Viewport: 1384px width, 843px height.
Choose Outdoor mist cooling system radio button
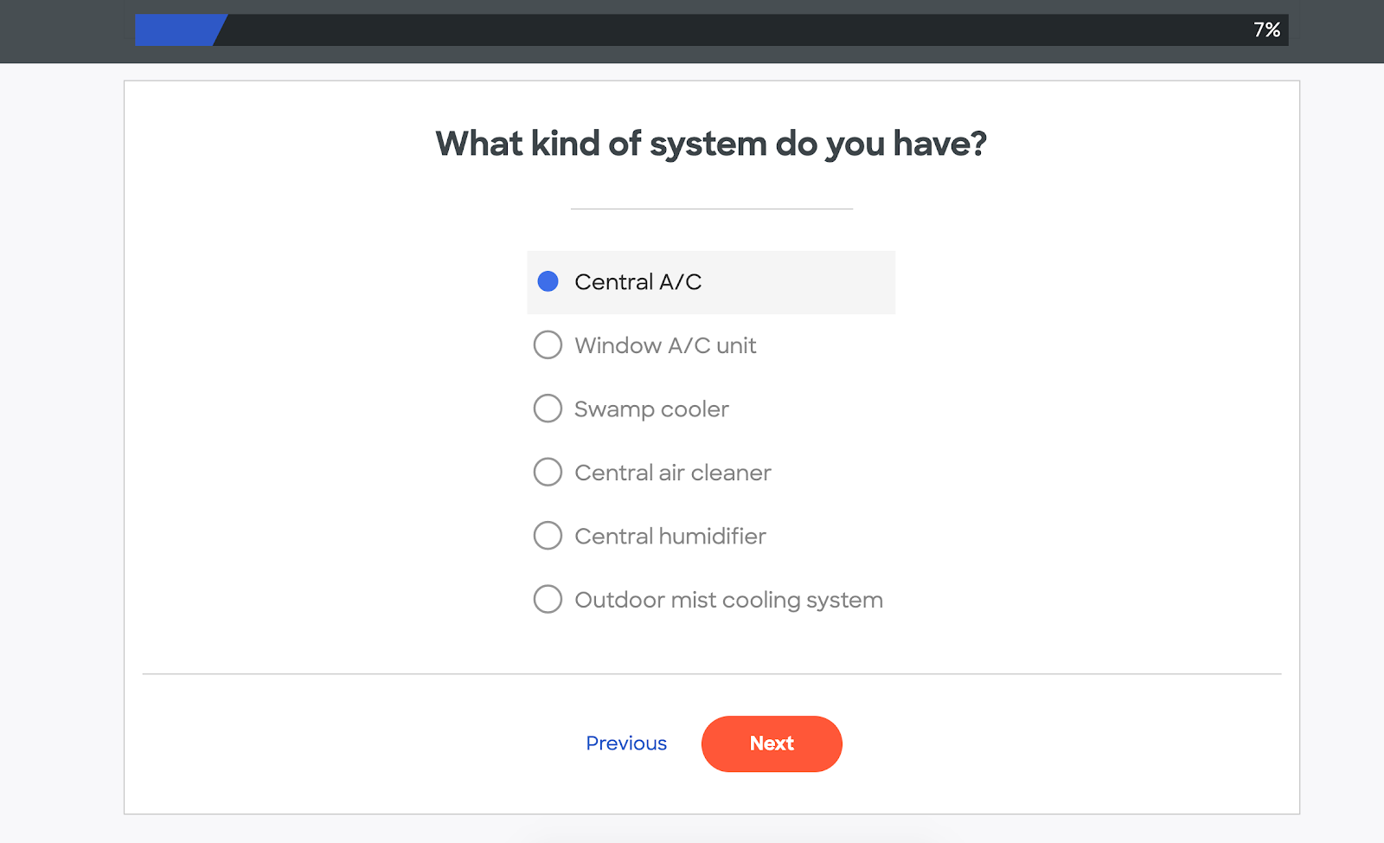(548, 599)
